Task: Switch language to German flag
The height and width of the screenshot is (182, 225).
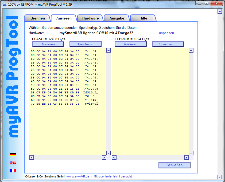Action: [13, 155]
